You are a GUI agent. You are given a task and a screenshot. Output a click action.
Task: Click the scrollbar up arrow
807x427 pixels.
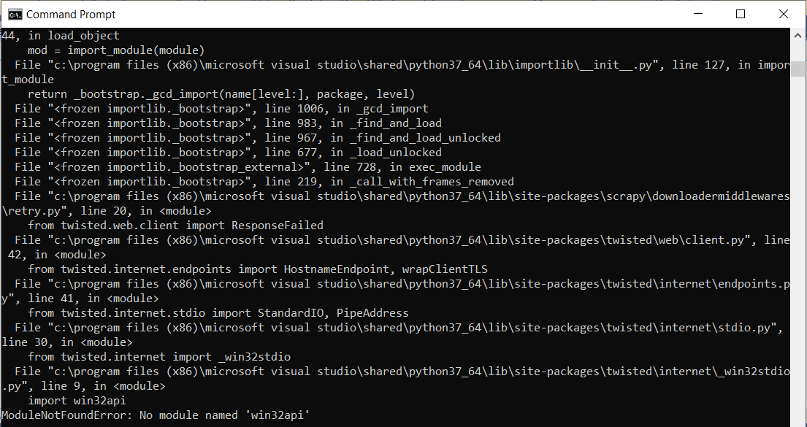[x=799, y=35]
